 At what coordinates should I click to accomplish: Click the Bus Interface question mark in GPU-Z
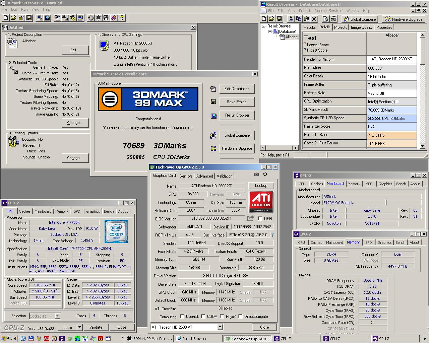[272, 235]
